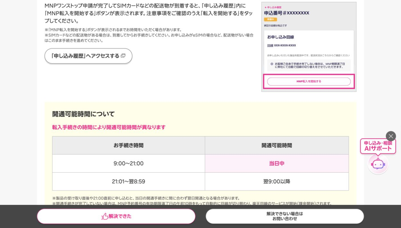Viewport: 401px width, 228px height.
Task: Click the sample screenshot image of 申込番号
Action: (309, 47)
